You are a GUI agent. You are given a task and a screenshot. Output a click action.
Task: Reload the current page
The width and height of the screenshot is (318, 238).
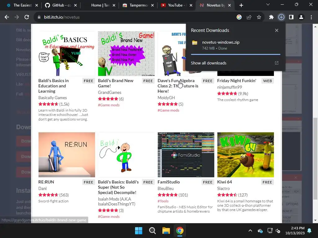[x=27, y=17]
